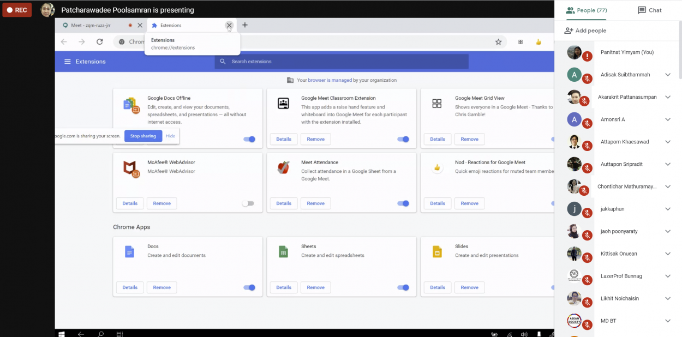Click the Nod thumbs-up extension icon in toolbar

click(538, 42)
